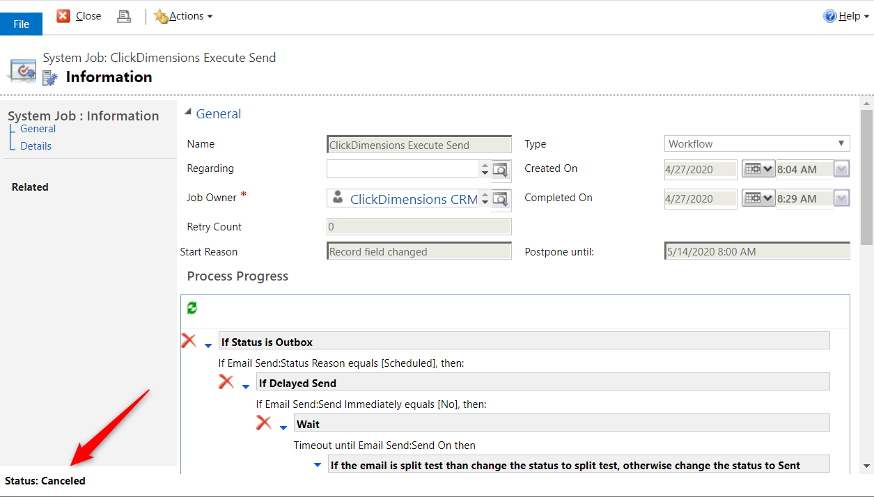This screenshot has width=874, height=497.
Task: Open the Created On calendar picker
Action: 758,169
